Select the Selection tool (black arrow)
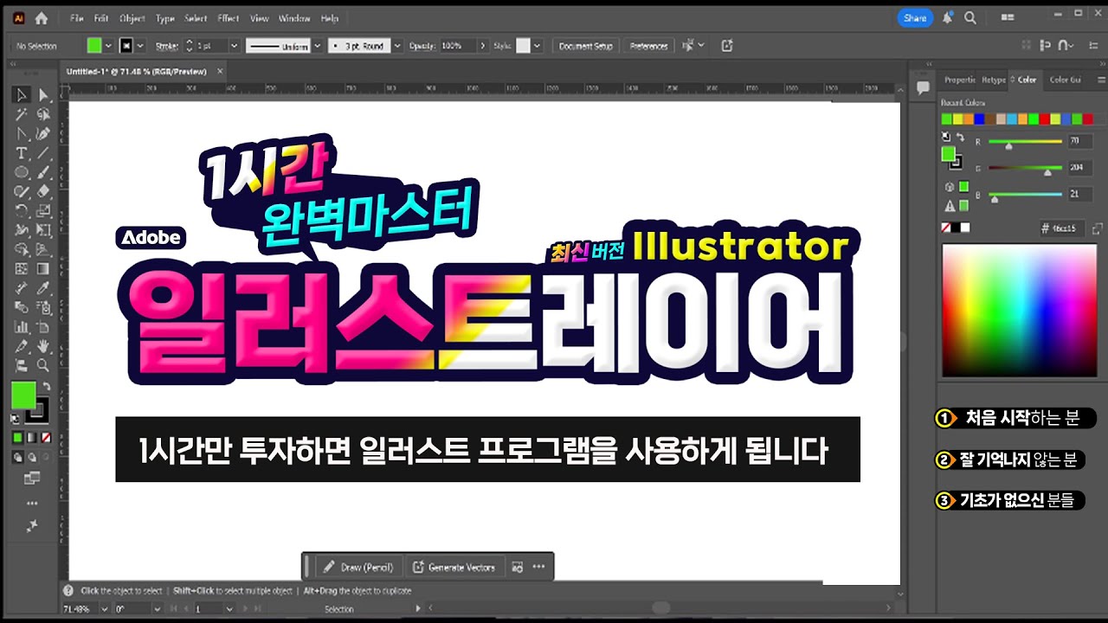This screenshot has height=623, width=1108. point(23,94)
